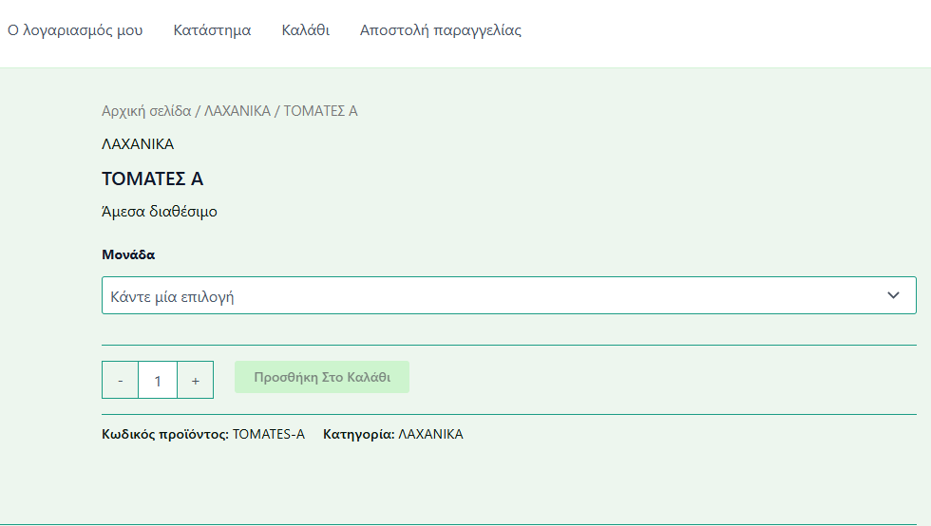Screen dimensions: 931x526
Task: Click the TOMATES-A product code
Action: [x=269, y=434]
